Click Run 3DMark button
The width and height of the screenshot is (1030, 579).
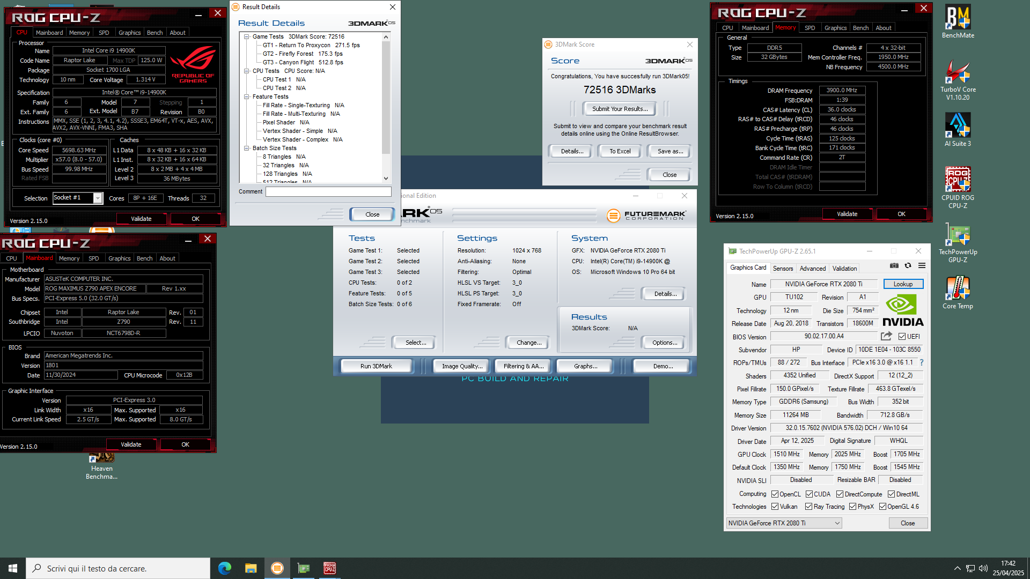pos(376,366)
